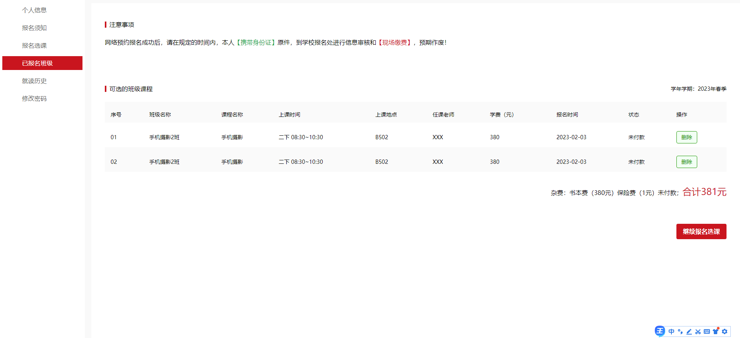Click the 未付款 status in row 02
The width and height of the screenshot is (740, 338).
636,162
